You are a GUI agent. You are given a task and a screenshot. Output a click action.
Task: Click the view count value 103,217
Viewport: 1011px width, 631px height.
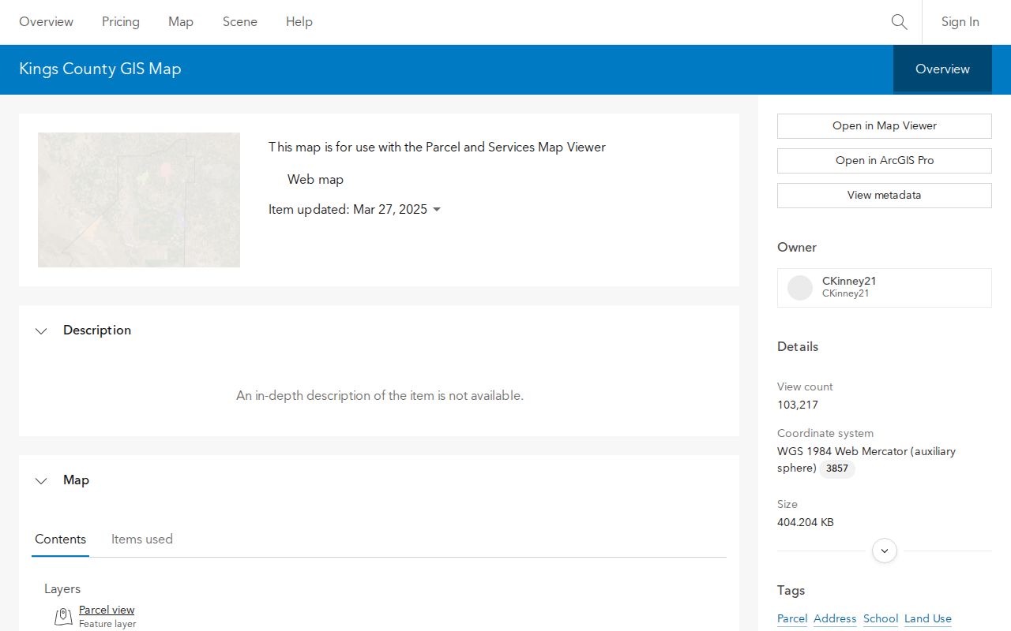(x=798, y=405)
